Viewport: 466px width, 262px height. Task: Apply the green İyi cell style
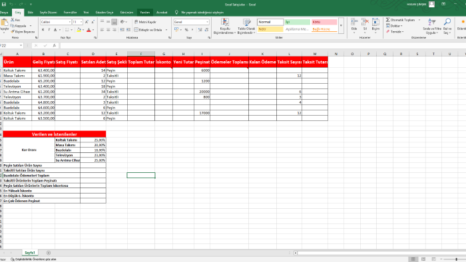(297, 22)
